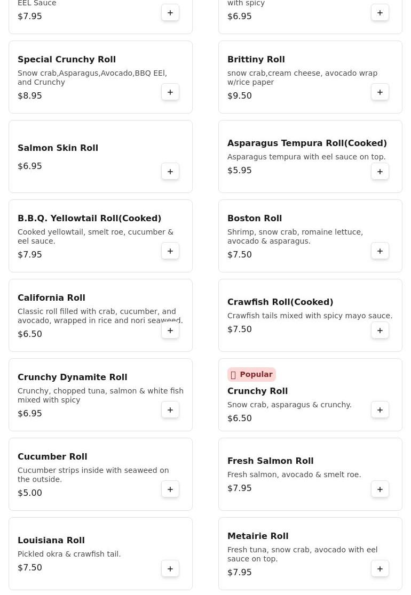
Task: Add the $6.95 spicy item at top right
Action: point(380,13)
